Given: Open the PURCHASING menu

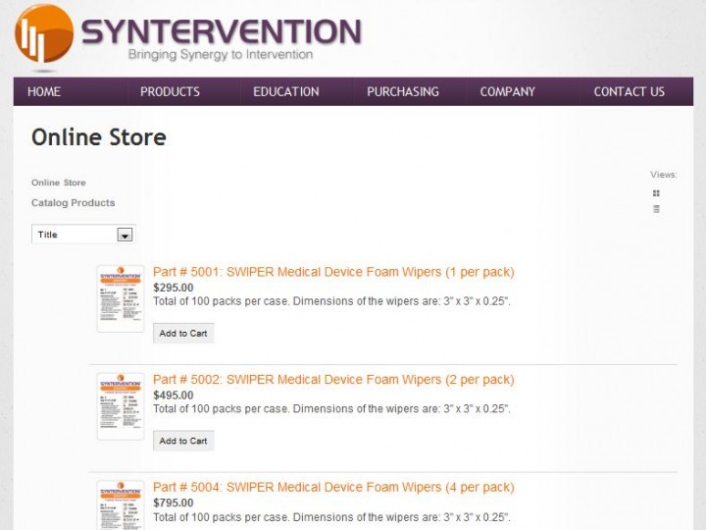Looking at the screenshot, I should point(403,92).
